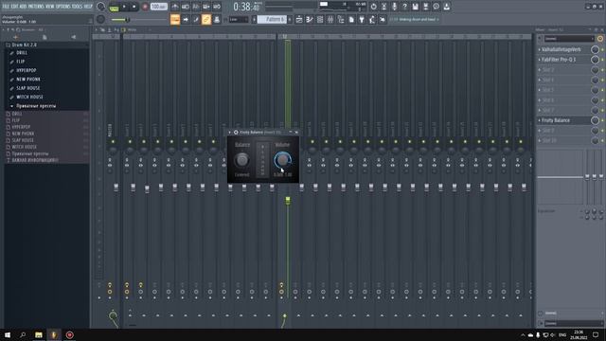Click the save project floppy icon
The height and width of the screenshot is (341, 606).
(415, 7)
